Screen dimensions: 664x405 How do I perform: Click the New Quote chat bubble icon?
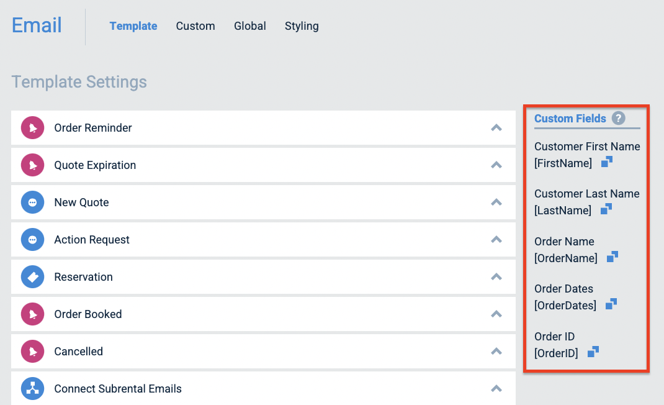[x=33, y=202]
